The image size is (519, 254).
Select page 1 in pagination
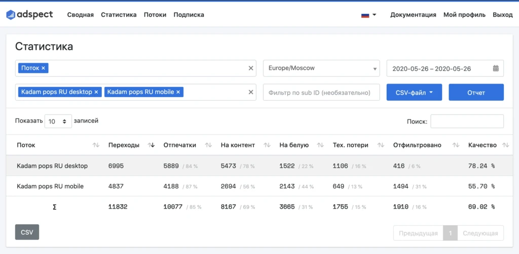click(451, 233)
